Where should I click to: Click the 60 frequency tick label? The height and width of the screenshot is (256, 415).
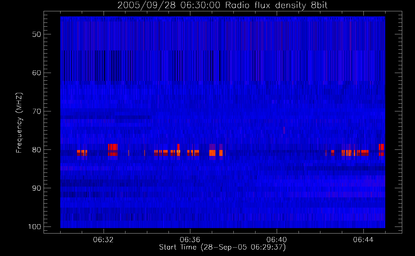[x=37, y=73]
